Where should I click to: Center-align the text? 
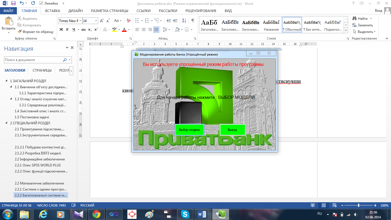coord(144,30)
